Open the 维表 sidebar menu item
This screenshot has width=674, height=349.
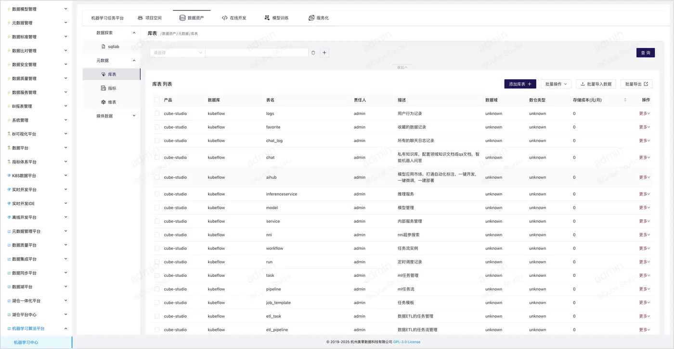112,102
